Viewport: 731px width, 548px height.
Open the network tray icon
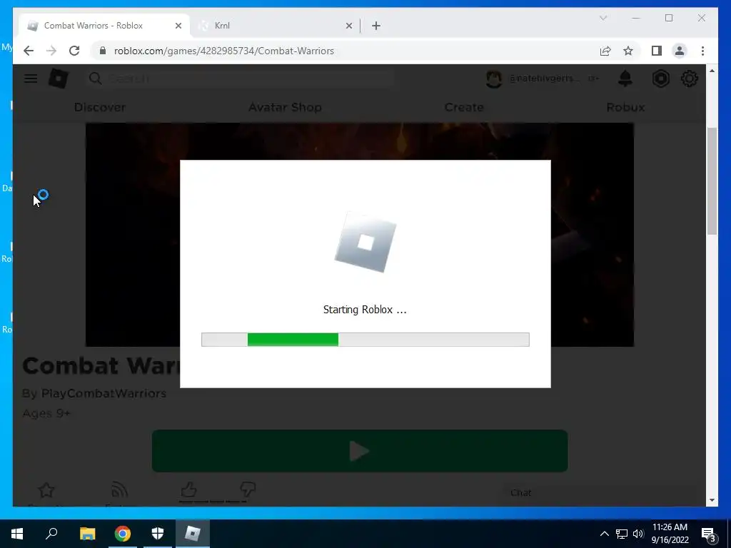point(622,534)
